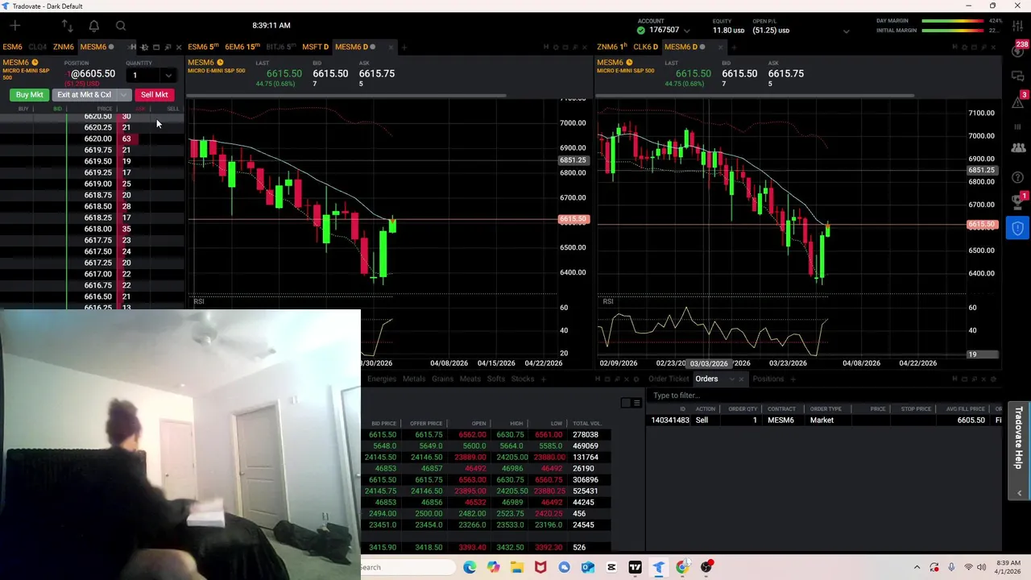Open dropdown arrow beside Exit at Mkt & Cxl
Image resolution: width=1031 pixels, height=580 pixels.
click(123, 94)
